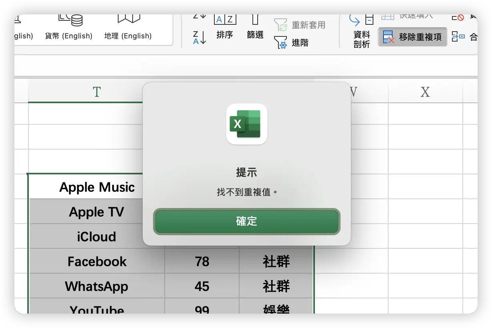Select the Apple TV cell
The height and width of the screenshot is (328, 492).
point(97,212)
